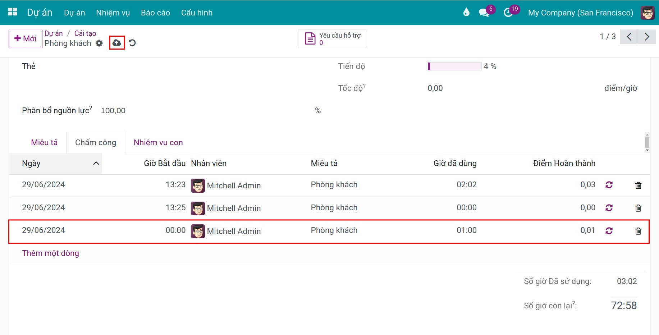Click Thêm một dòng link
This screenshot has height=335, width=659.
(x=50, y=253)
